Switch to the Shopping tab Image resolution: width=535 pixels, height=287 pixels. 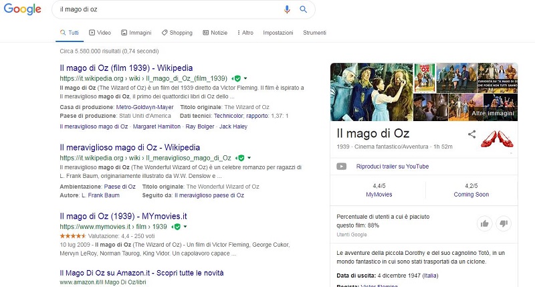tap(177, 33)
